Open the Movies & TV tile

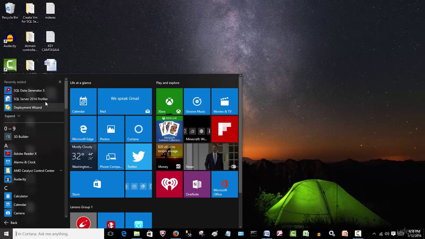point(224,101)
